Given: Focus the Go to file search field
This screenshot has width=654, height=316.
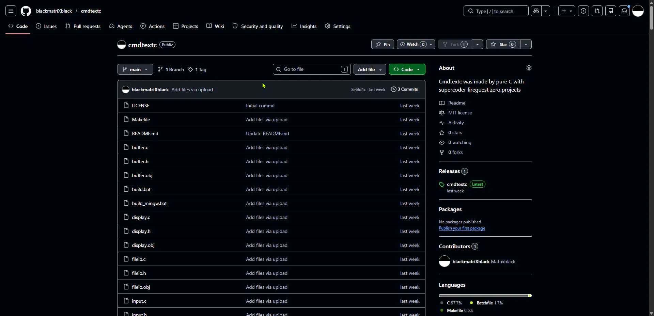Looking at the screenshot, I should click(x=312, y=69).
